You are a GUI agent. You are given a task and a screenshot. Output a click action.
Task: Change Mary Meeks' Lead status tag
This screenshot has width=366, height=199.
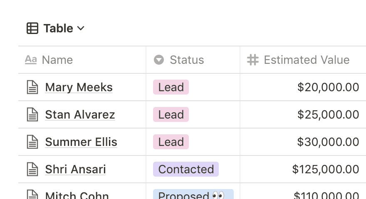171,87
